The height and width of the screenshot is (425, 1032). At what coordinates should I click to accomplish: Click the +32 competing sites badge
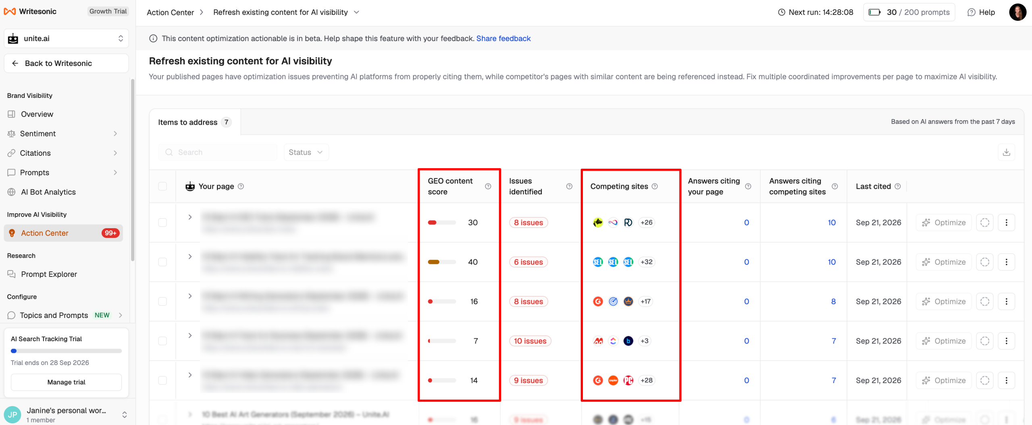pyautogui.click(x=647, y=262)
